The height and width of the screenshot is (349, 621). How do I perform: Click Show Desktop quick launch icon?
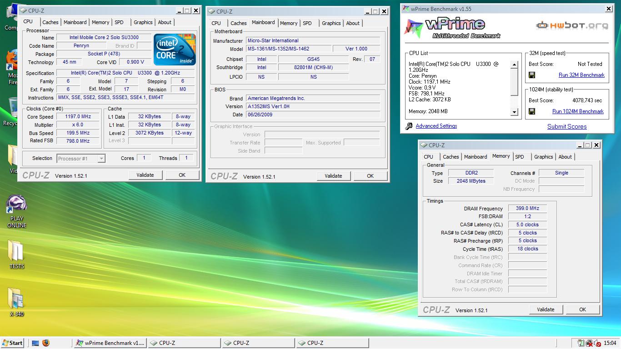35,343
